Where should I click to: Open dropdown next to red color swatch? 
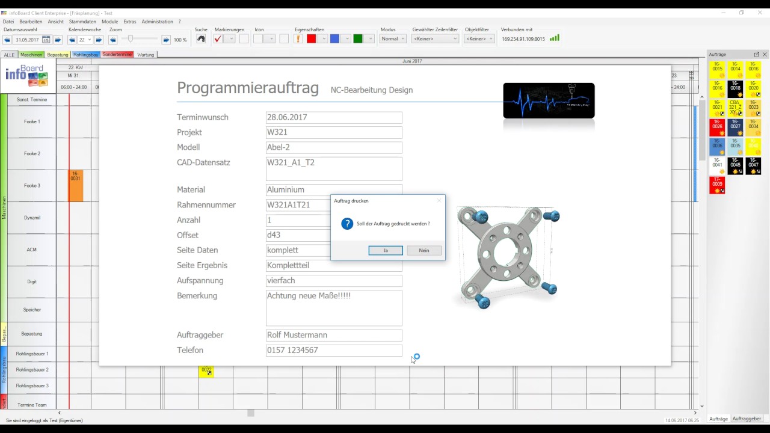(323, 39)
